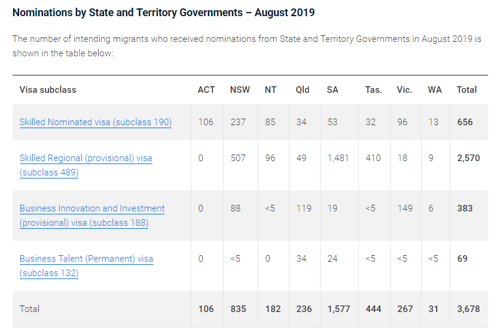Click the ACT column header
The height and width of the screenshot is (333, 497).
click(x=206, y=90)
